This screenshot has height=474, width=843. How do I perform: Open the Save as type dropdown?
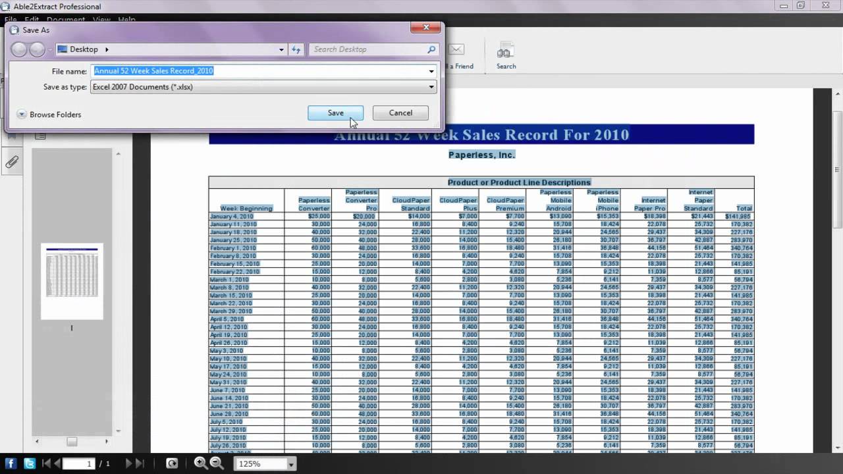431,87
